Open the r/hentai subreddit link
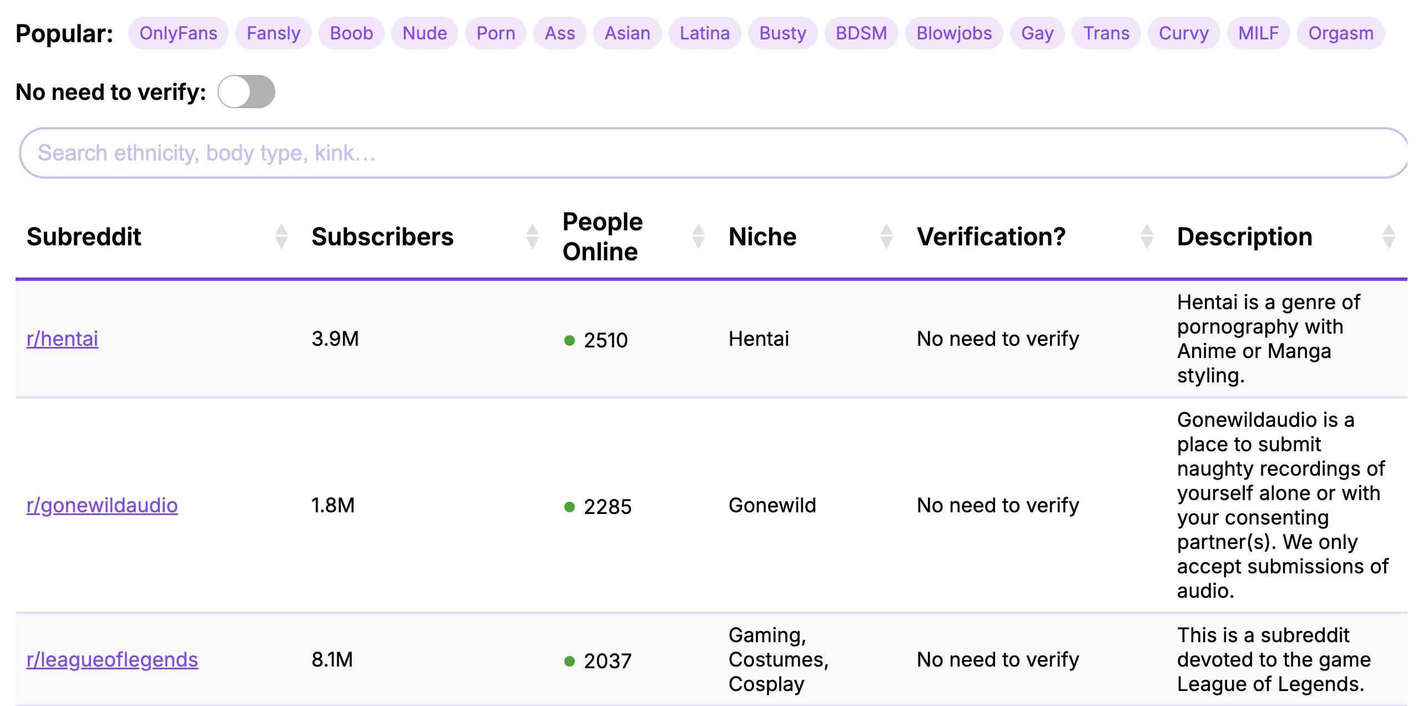Image resolution: width=1423 pixels, height=706 pixels. (62, 339)
